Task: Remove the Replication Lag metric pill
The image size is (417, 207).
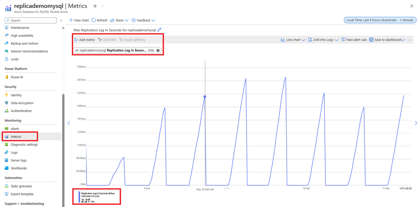Action: point(158,50)
